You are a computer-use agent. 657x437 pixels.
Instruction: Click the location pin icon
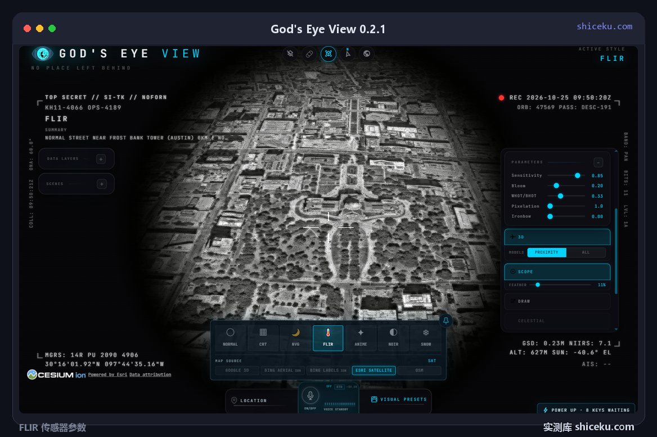click(234, 400)
